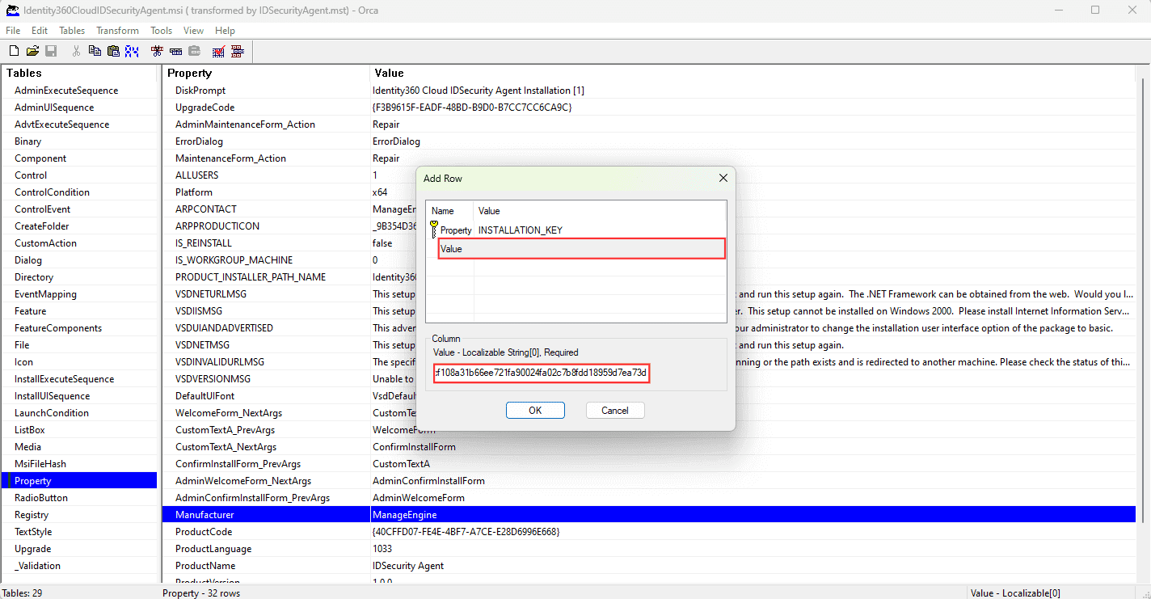Close the Add Row dialog with X

[x=723, y=178]
